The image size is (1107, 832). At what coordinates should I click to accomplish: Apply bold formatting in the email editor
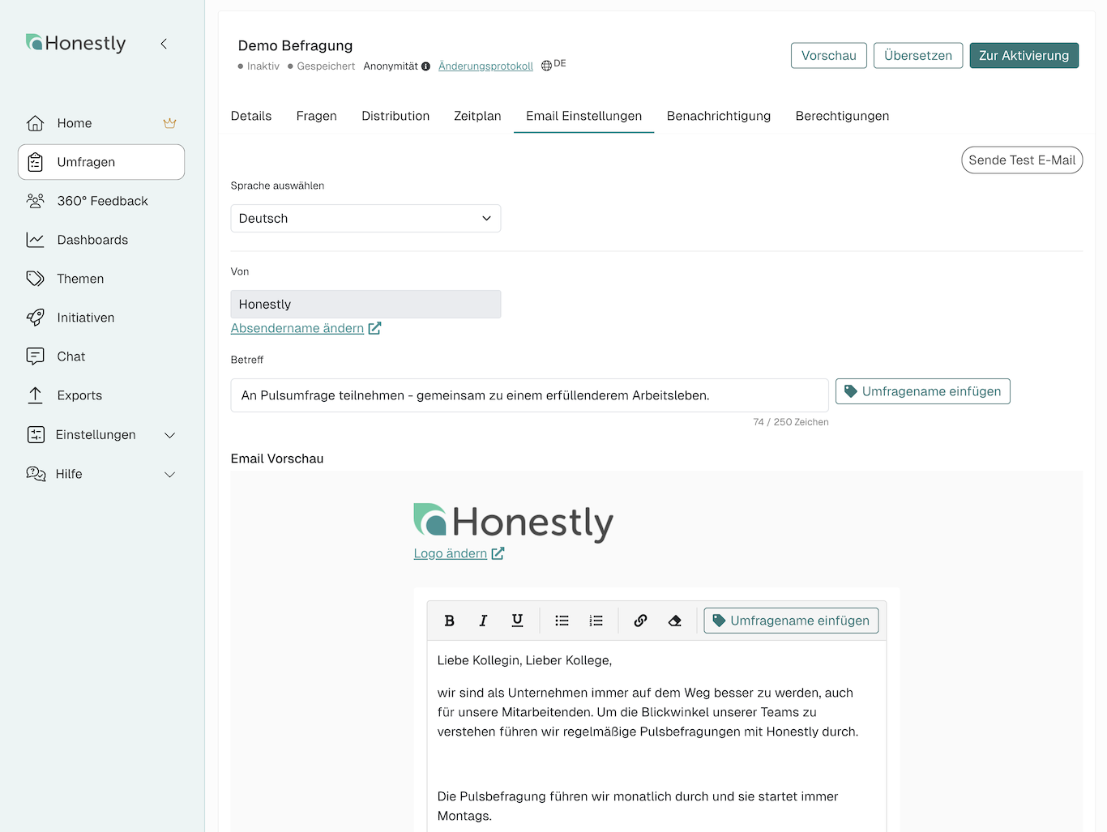(x=449, y=620)
